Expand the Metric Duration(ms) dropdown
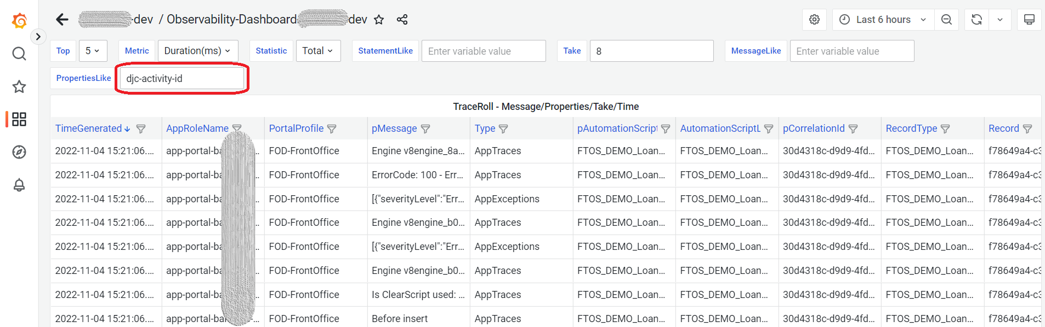Viewport: 1045px width, 327px height. pyautogui.click(x=197, y=51)
